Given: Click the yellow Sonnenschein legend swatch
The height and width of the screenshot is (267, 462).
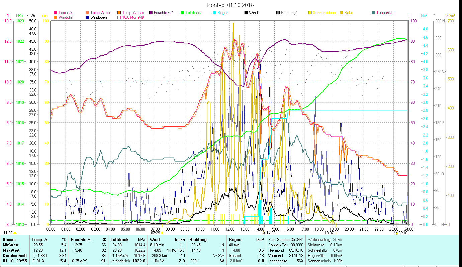Looking at the screenshot, I should click(x=309, y=13).
